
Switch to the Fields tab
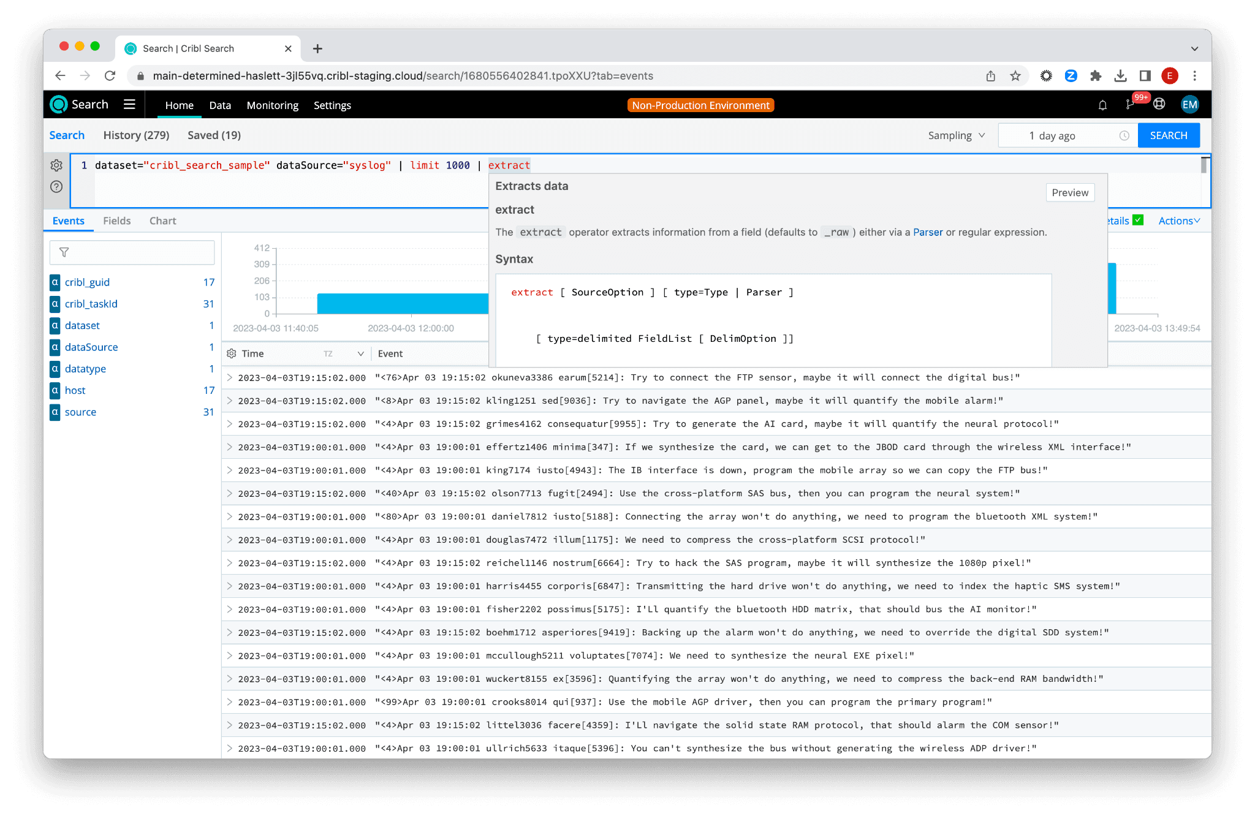(x=116, y=221)
